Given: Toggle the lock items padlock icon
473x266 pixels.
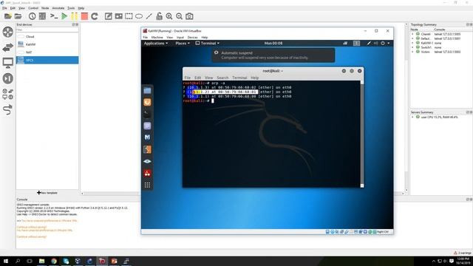Looking at the screenshot, I should (x=159, y=16).
